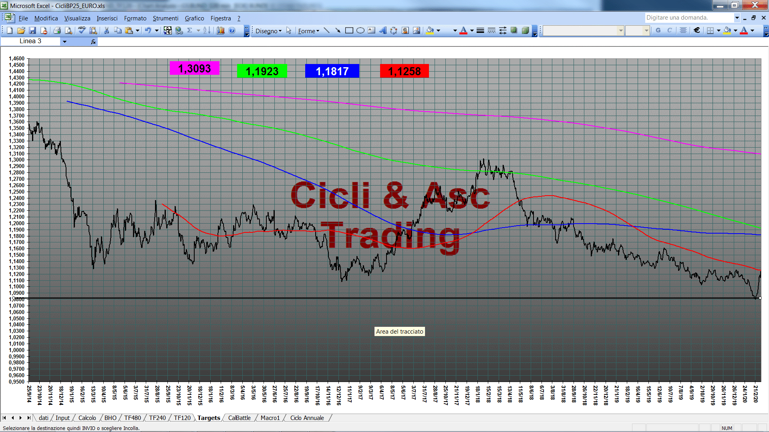
Task: Click the Open folder icon
Action: pyautogui.click(x=21, y=31)
